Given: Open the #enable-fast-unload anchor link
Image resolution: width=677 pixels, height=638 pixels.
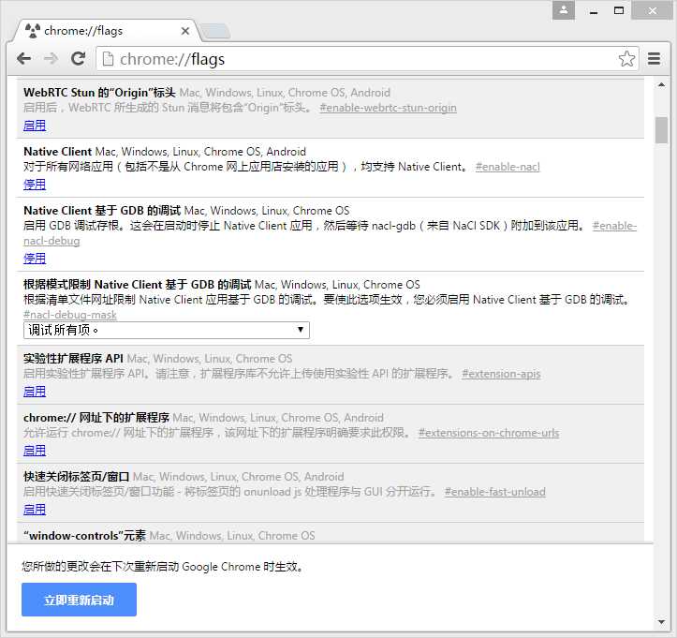Looking at the screenshot, I should click(494, 492).
